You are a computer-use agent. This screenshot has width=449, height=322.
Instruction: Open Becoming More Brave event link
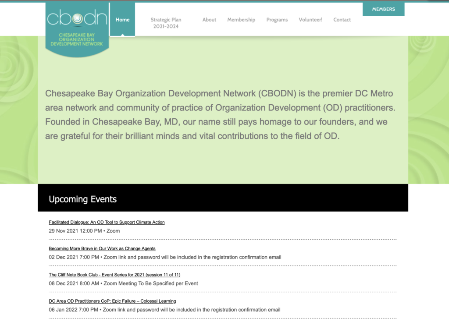point(102,248)
